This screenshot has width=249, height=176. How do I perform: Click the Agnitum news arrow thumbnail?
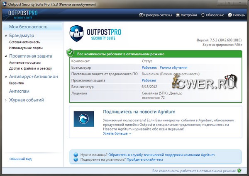click(x=84, y=119)
